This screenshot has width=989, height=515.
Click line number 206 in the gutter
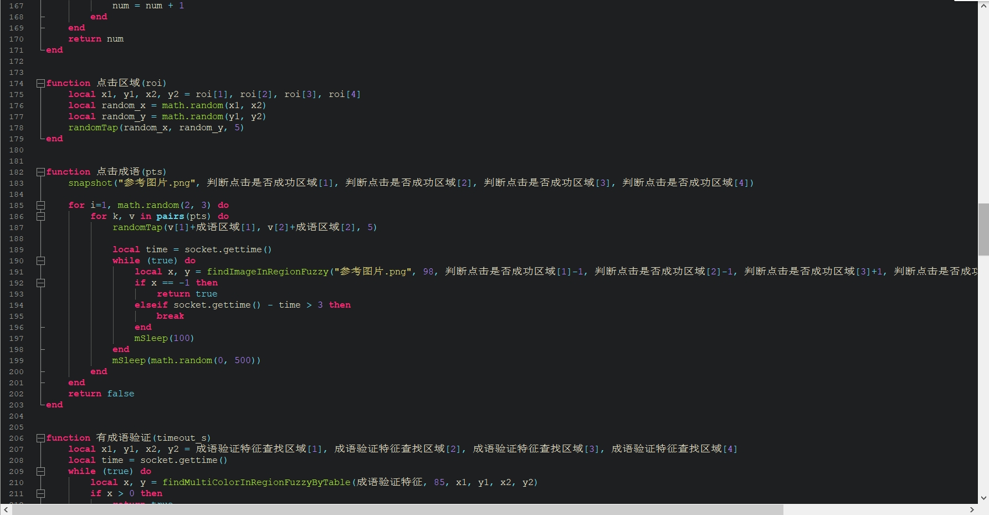coord(16,438)
